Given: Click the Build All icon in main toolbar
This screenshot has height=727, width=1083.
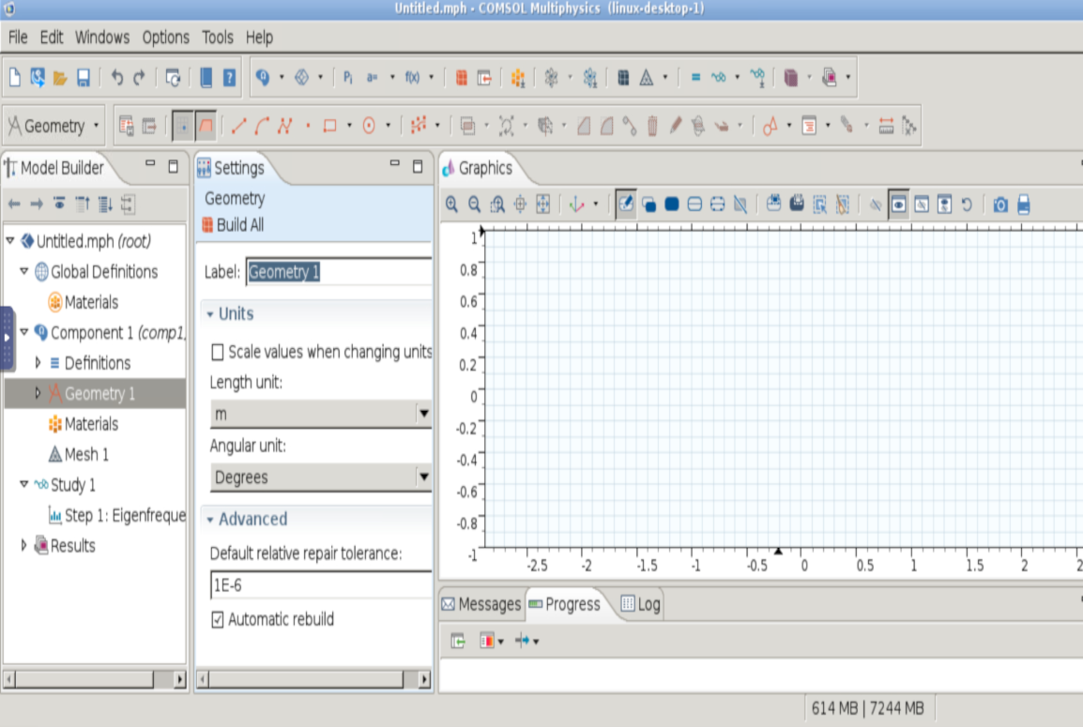Looking at the screenshot, I should click(x=462, y=77).
